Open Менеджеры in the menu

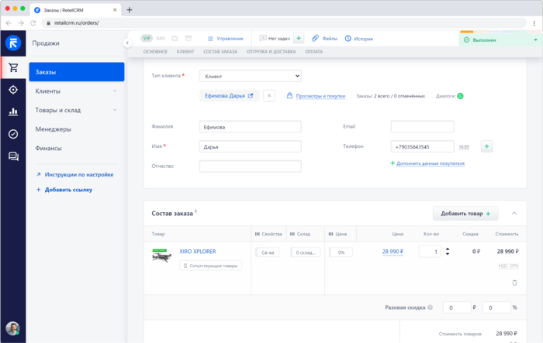[54, 129]
